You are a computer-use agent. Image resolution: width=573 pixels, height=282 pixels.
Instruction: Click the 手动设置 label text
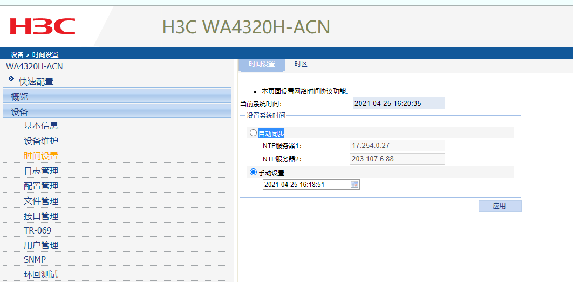pos(271,172)
